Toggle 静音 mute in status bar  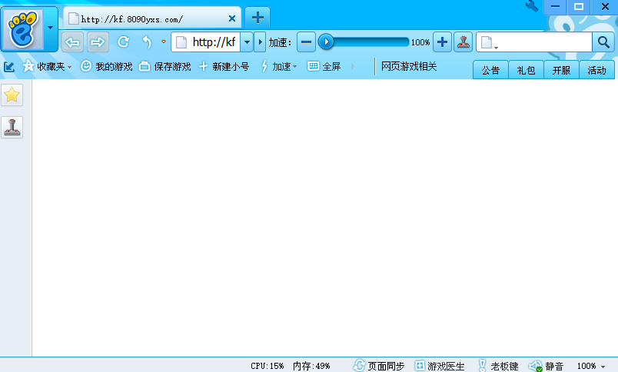[546, 366]
